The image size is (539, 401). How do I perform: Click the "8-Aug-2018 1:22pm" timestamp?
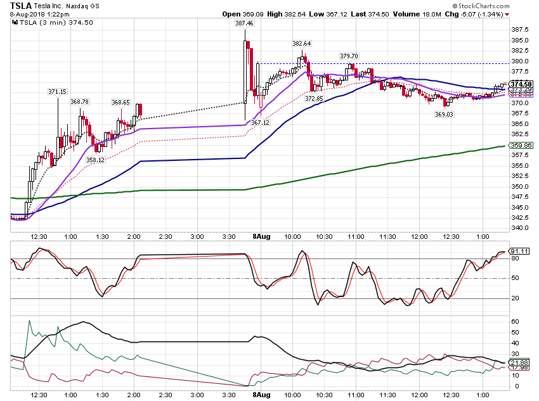39,15
